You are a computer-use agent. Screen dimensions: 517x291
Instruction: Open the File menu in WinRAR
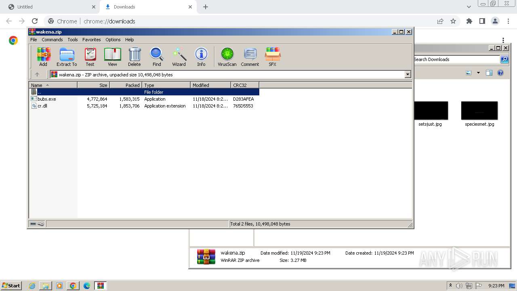(34, 40)
